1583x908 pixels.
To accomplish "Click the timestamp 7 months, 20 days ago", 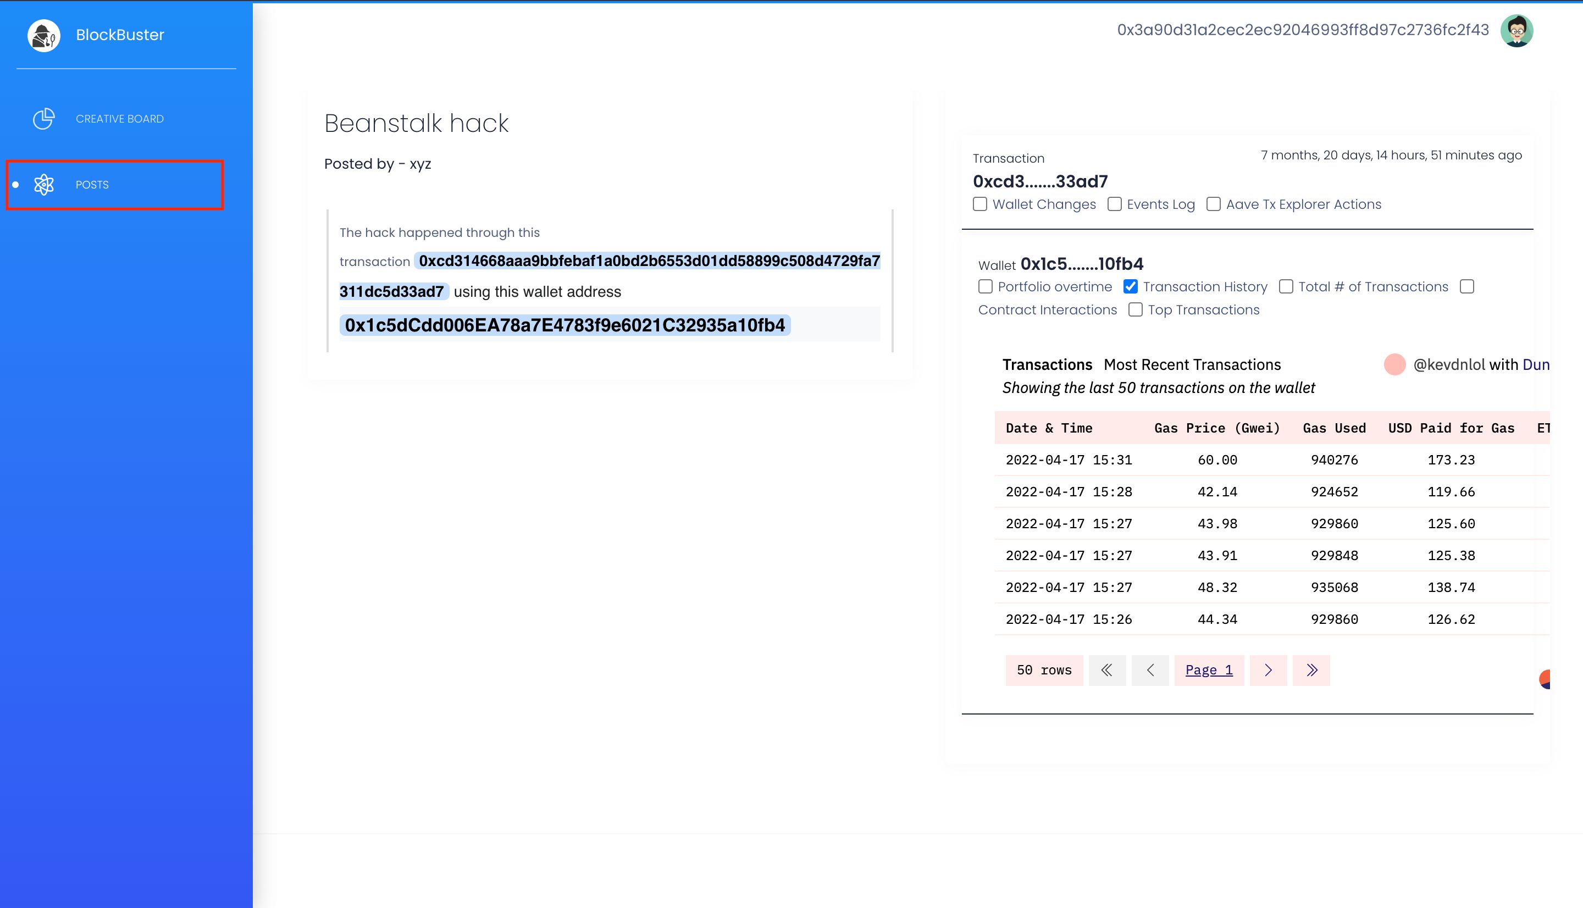I will [x=1391, y=156].
